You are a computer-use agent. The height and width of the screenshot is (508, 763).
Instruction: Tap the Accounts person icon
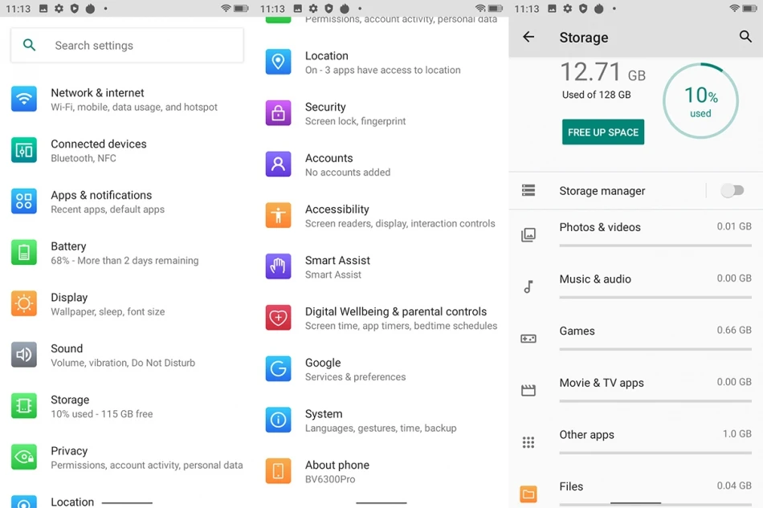click(279, 164)
